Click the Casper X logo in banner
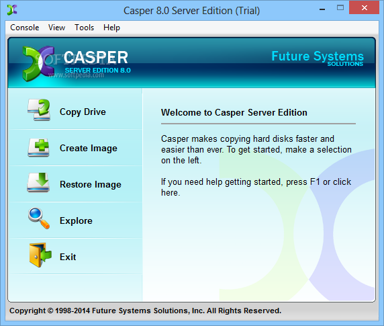The image size is (384, 326). (x=38, y=63)
